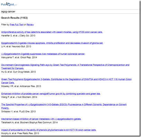Open 'Mechanism-based inhibition of cancer metastasis' article

[41, 119]
